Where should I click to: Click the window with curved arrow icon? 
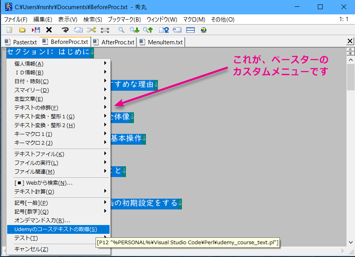pos(177,30)
